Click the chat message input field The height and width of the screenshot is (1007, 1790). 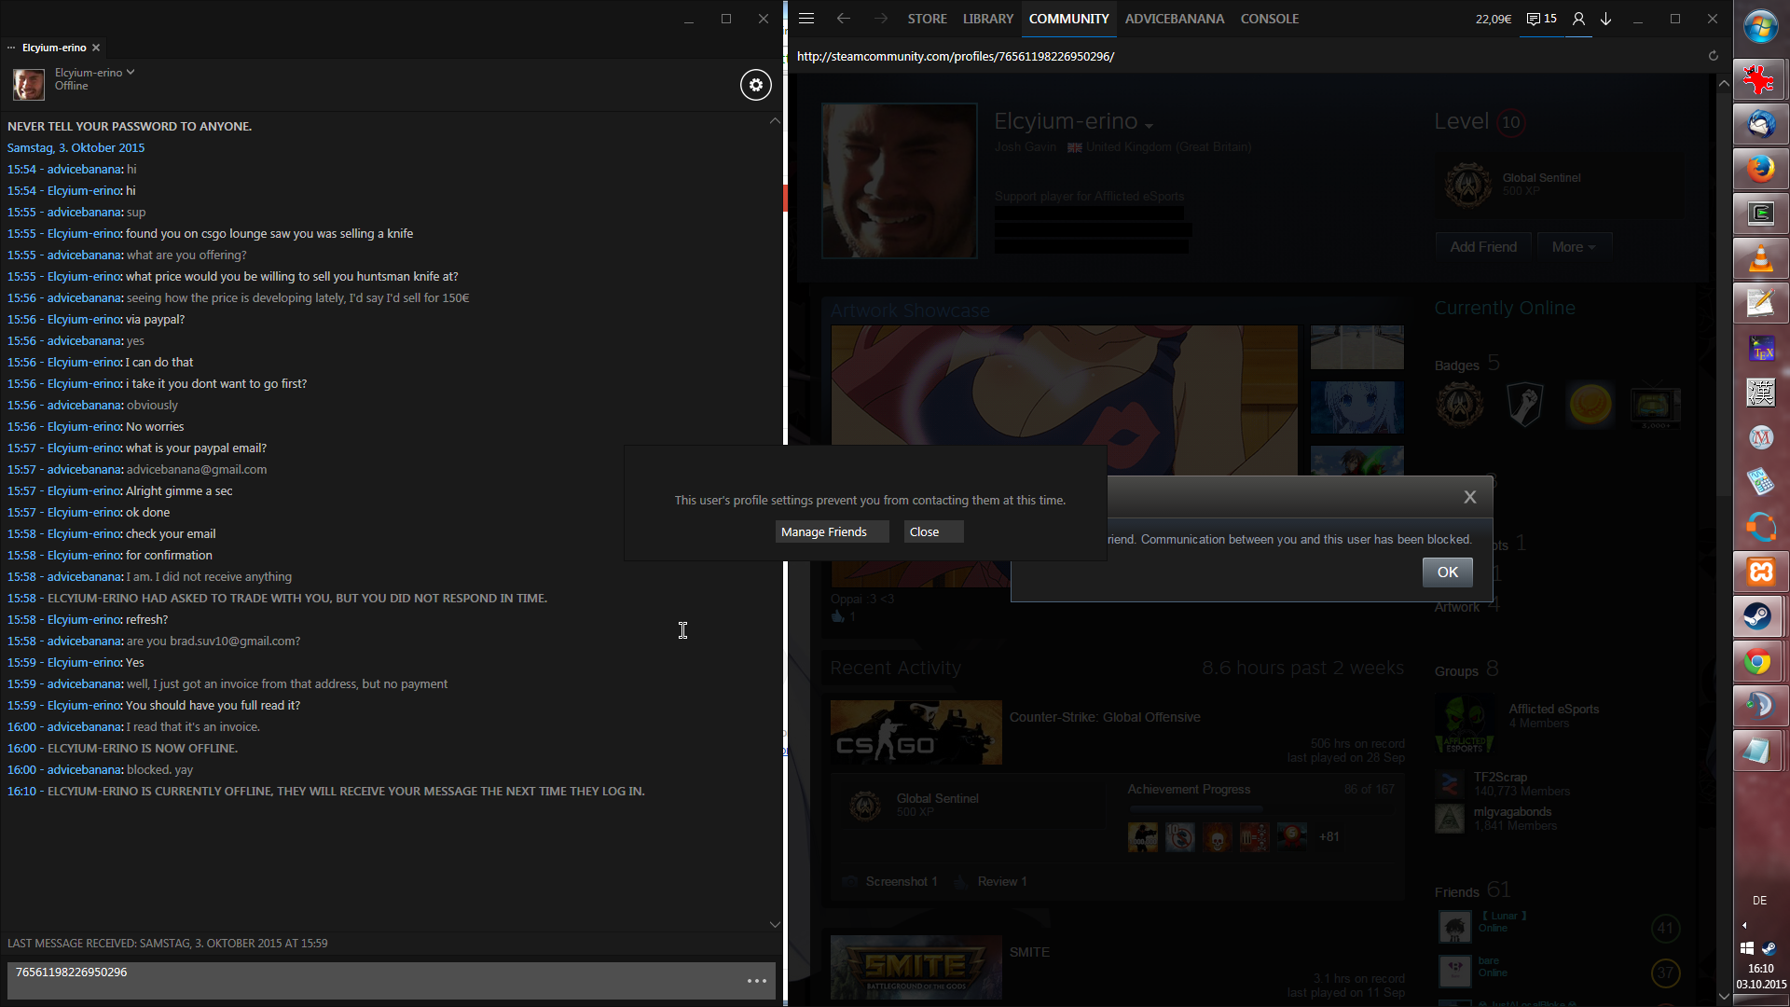pyautogui.click(x=373, y=981)
